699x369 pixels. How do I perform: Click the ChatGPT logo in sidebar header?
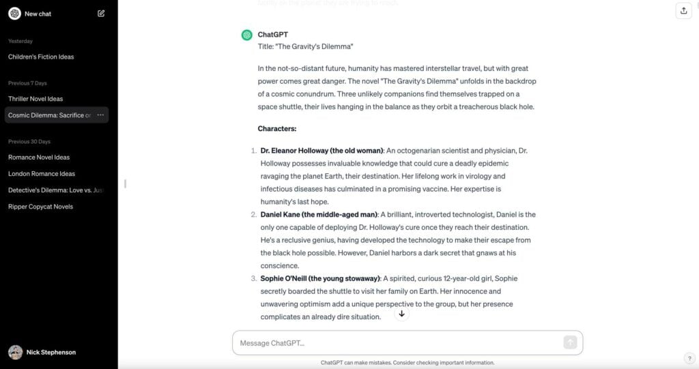[15, 14]
